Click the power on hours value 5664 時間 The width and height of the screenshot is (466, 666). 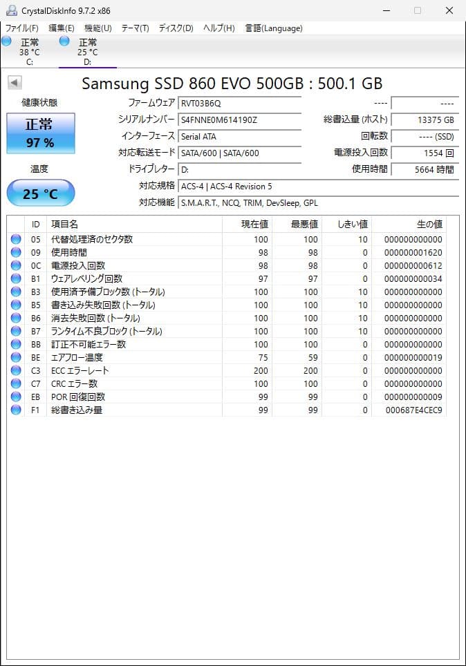tap(425, 169)
